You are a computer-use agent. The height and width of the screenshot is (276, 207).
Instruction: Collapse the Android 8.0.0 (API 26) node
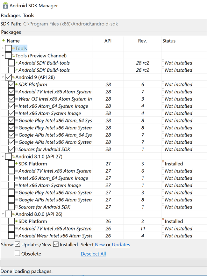(3, 214)
